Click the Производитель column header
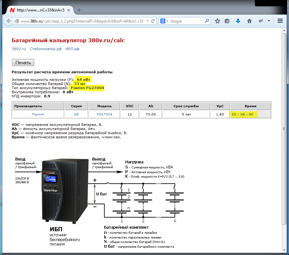289x255 pixels. click(x=38, y=106)
